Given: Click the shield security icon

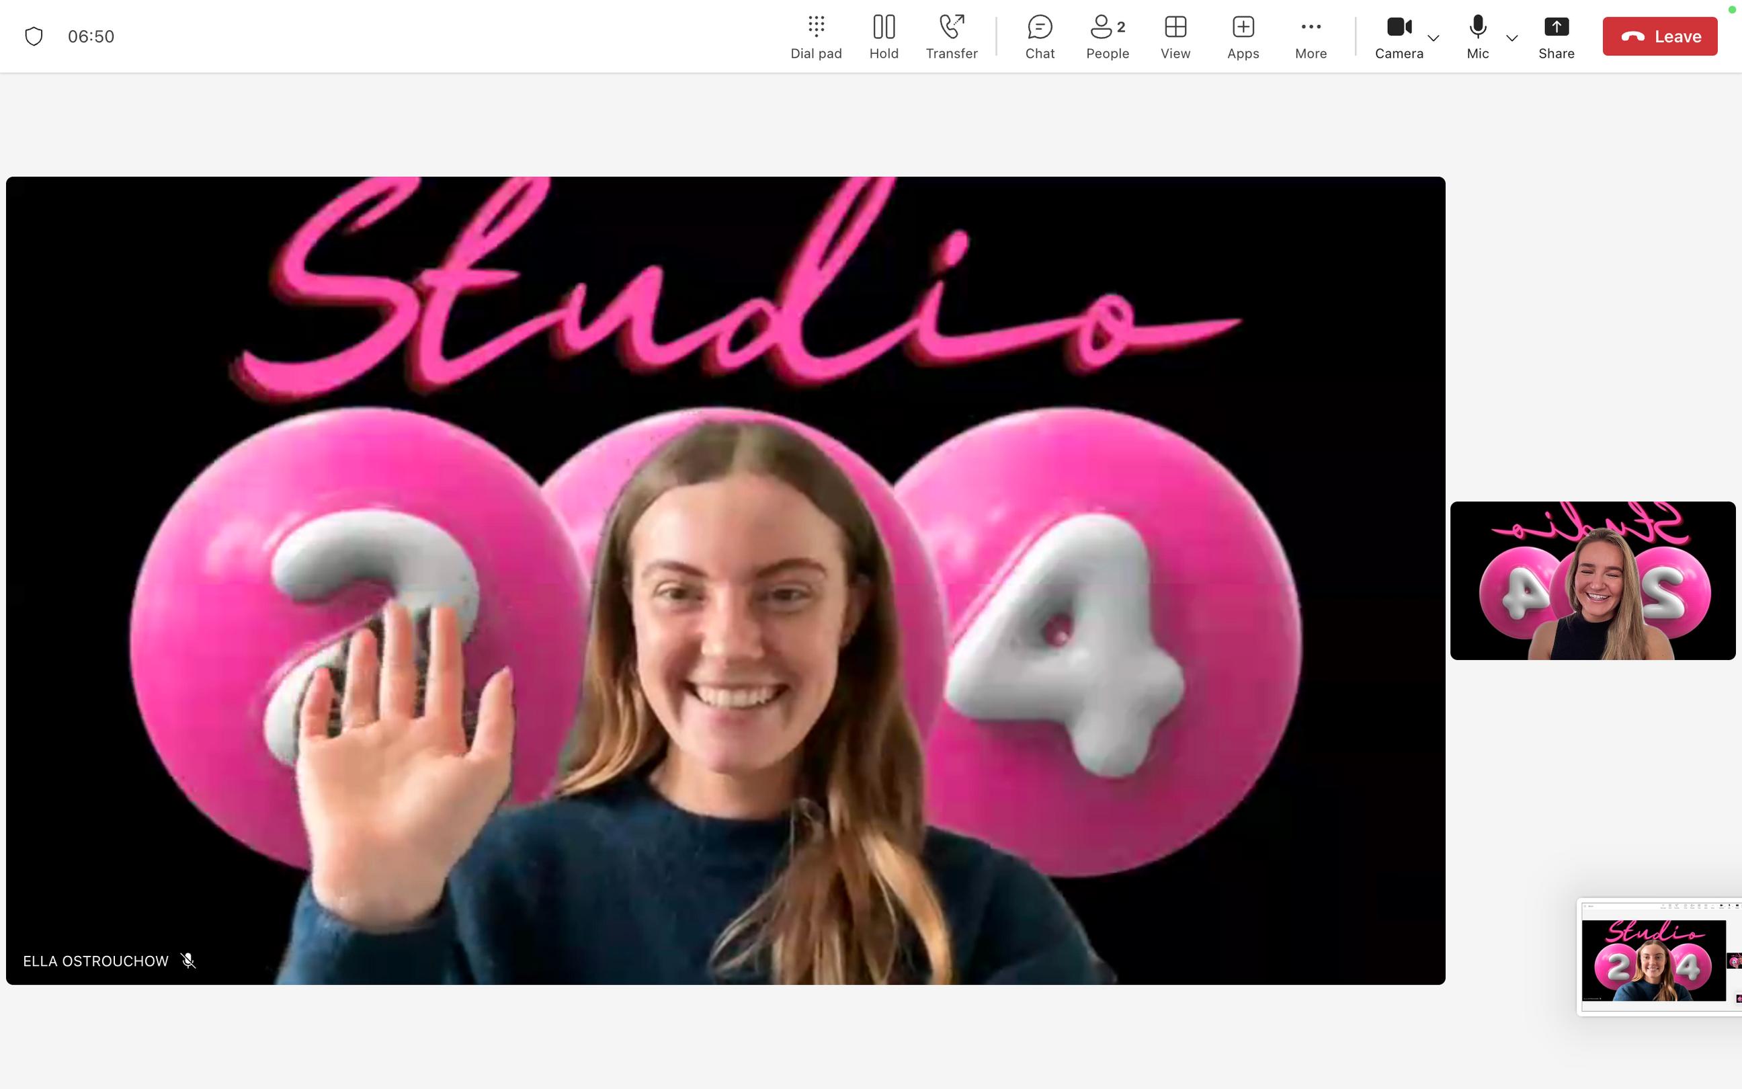Looking at the screenshot, I should tap(34, 37).
